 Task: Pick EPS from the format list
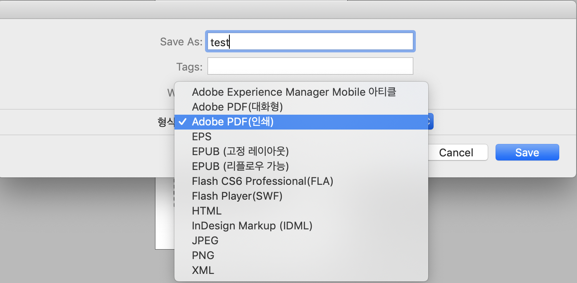coord(301,137)
